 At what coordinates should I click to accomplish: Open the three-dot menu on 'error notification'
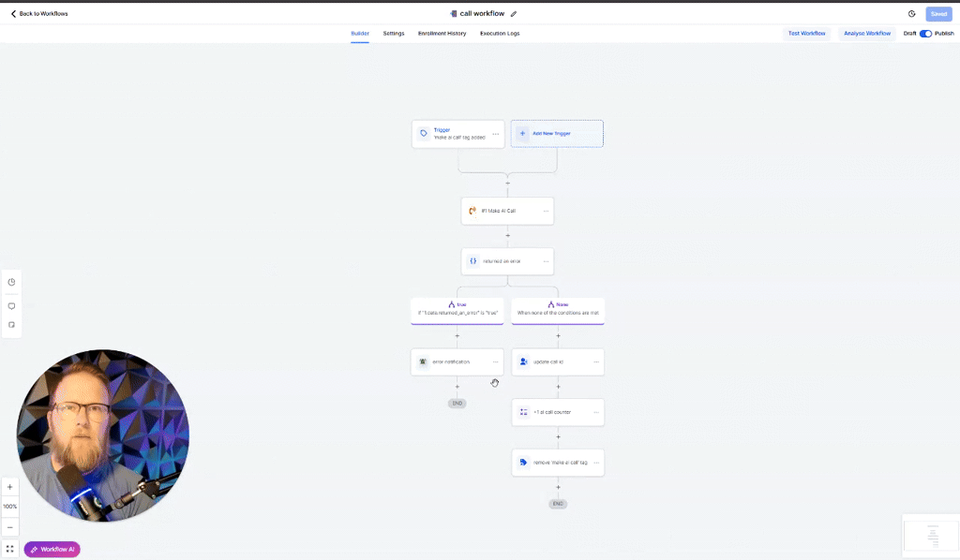tap(496, 361)
